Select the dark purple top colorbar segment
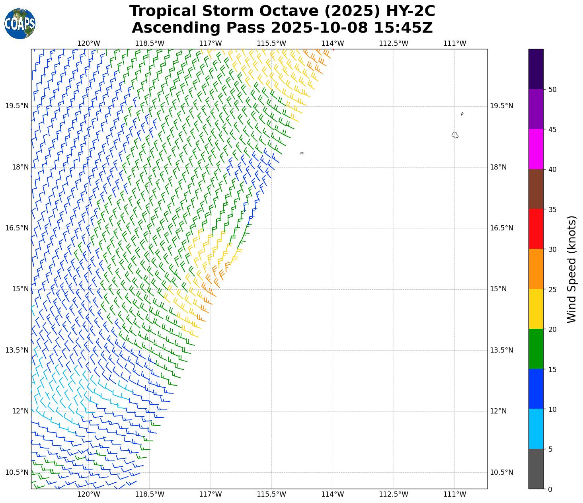The image size is (583, 503). point(536,69)
